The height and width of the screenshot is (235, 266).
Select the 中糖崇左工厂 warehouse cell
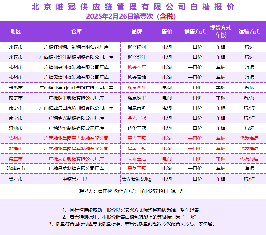click(x=76, y=179)
